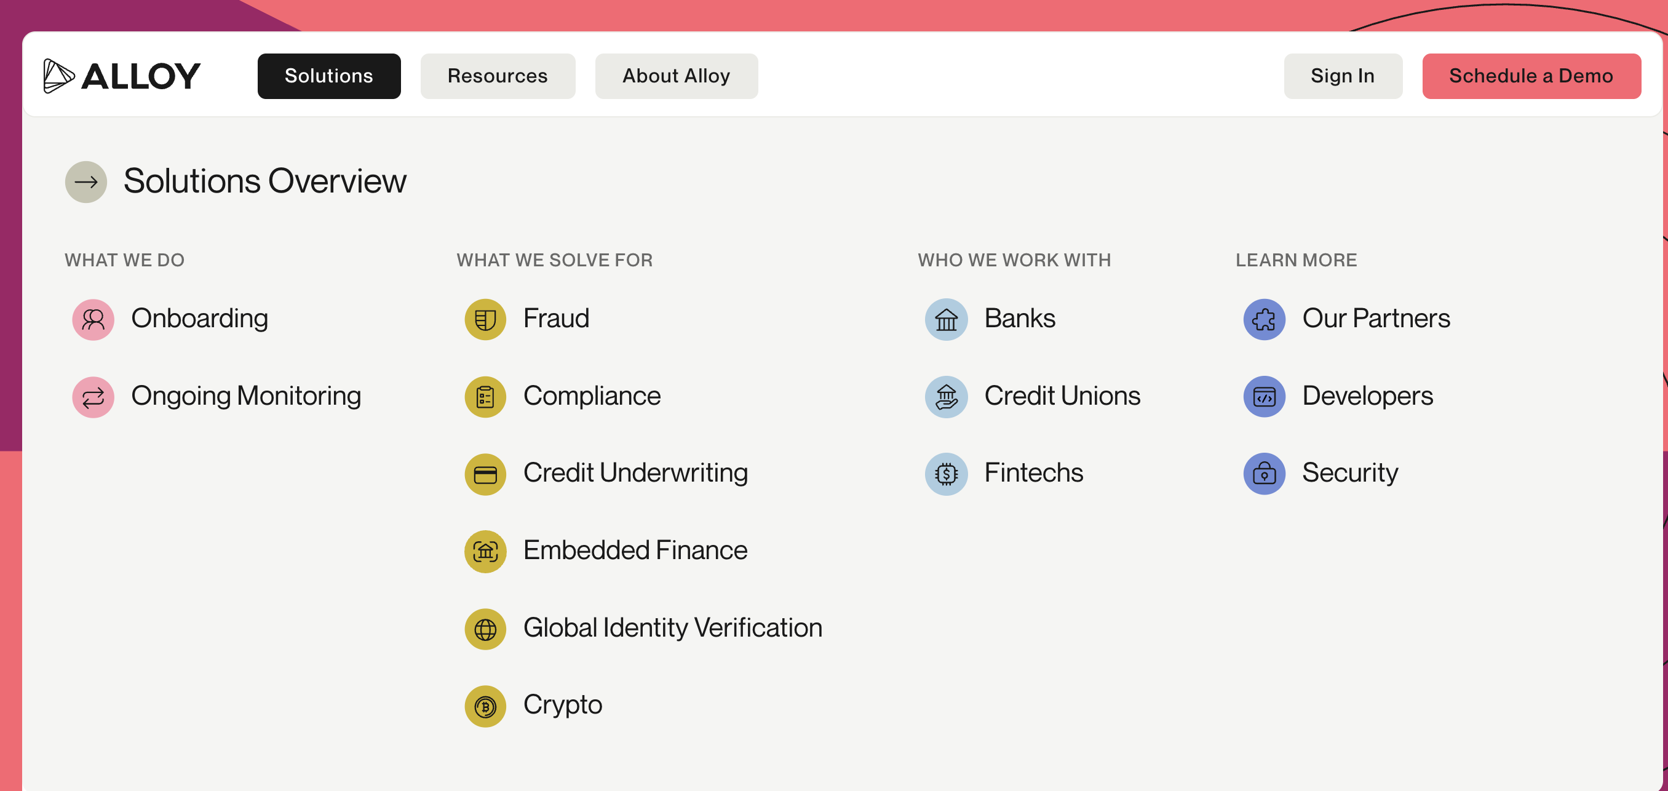Select the Credit Unions menu entry
1668x791 pixels.
pyautogui.click(x=1062, y=396)
